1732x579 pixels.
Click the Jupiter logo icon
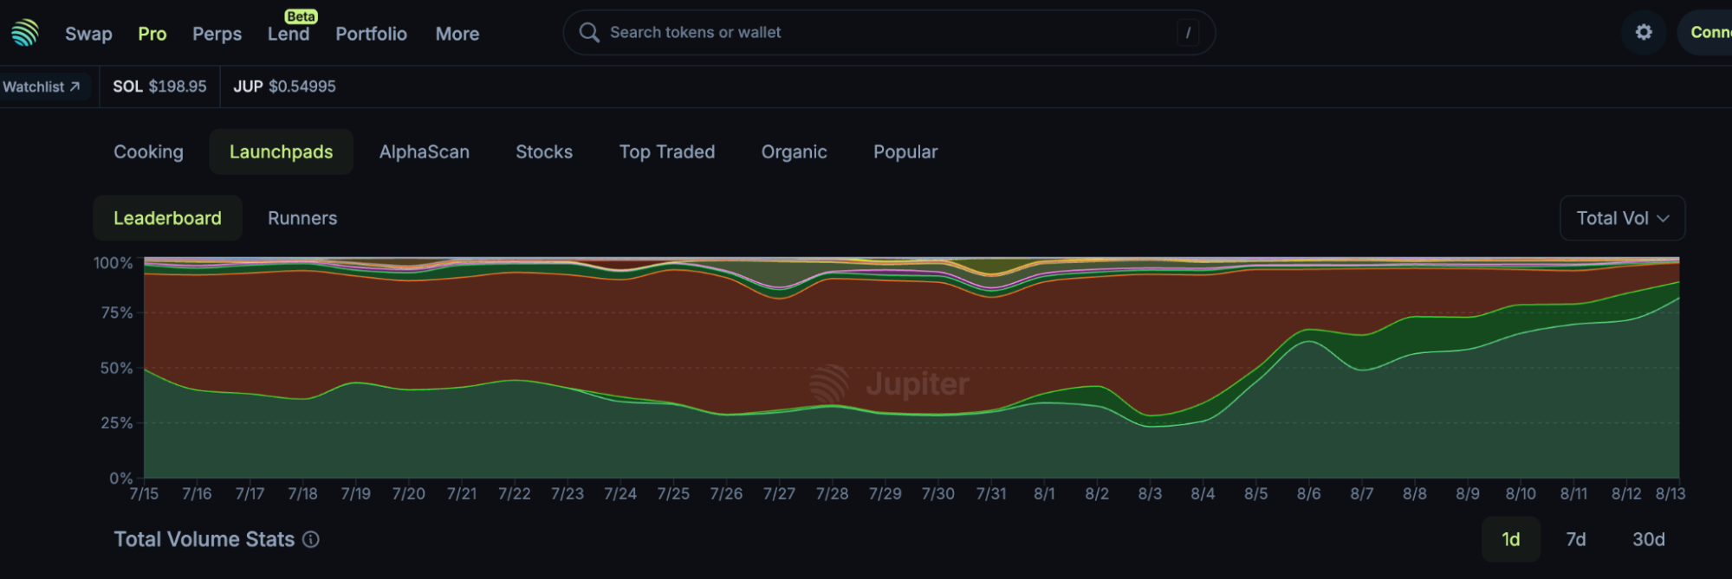point(25,33)
